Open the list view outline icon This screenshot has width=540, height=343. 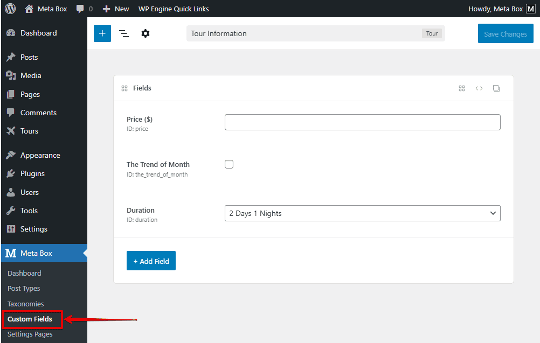tap(124, 33)
